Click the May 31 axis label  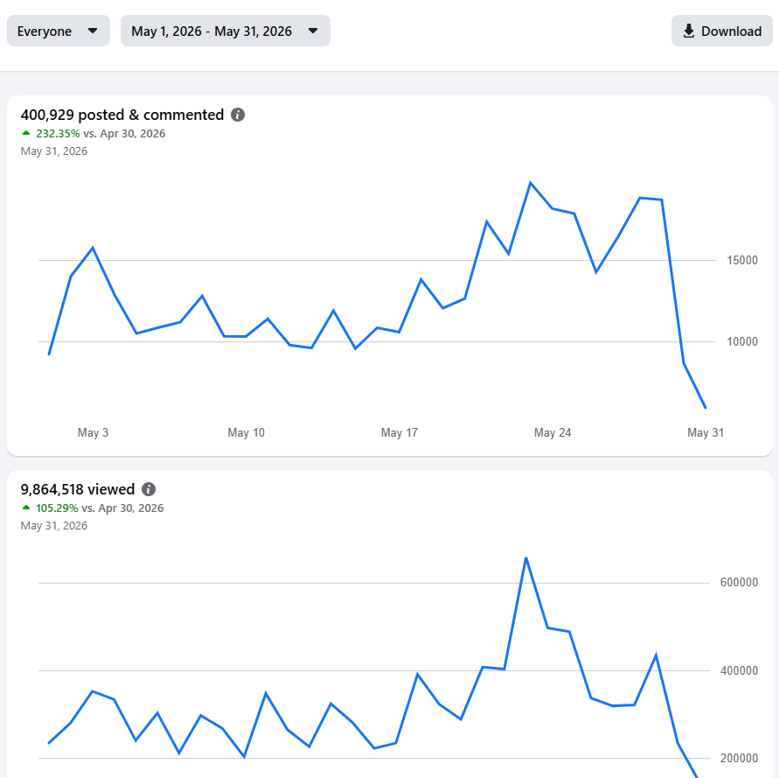(x=706, y=433)
